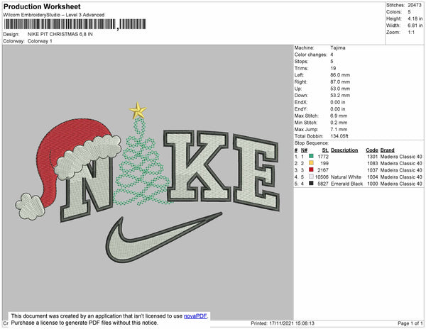
Task: Click stitch count 1772 in row 1
Action: click(x=323, y=157)
